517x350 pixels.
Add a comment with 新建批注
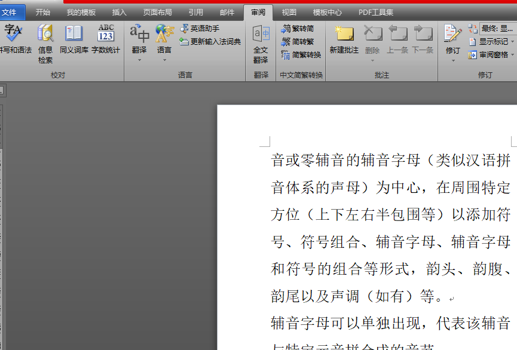tap(344, 39)
